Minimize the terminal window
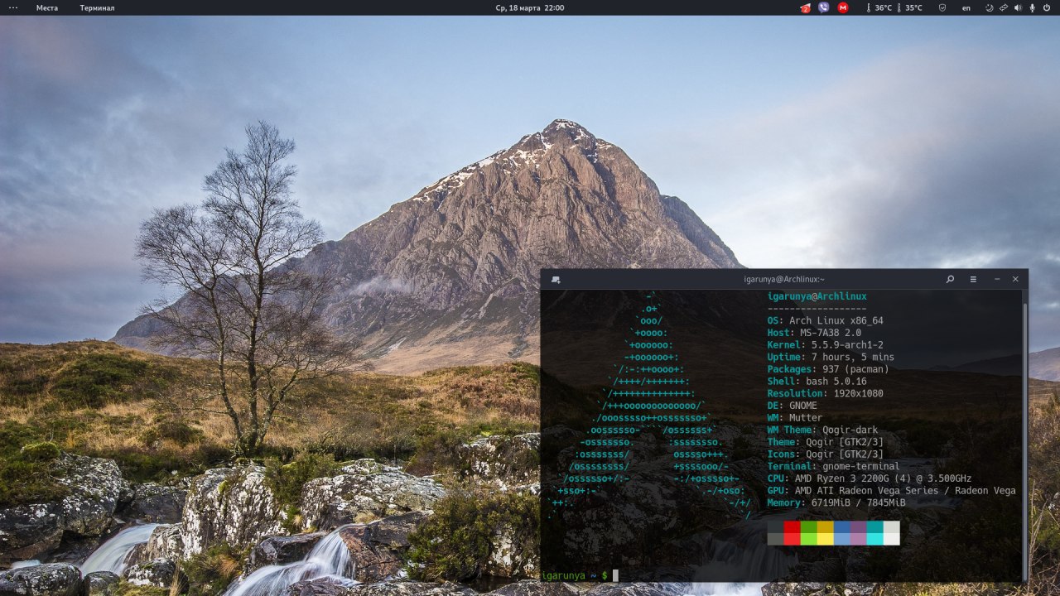Image resolution: width=1060 pixels, height=596 pixels. click(x=997, y=279)
